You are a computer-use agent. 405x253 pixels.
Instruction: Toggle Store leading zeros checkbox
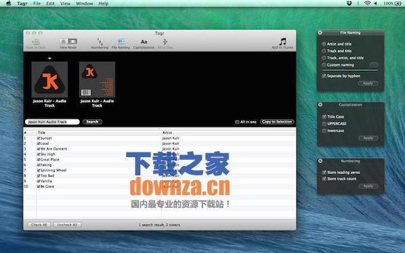point(324,172)
